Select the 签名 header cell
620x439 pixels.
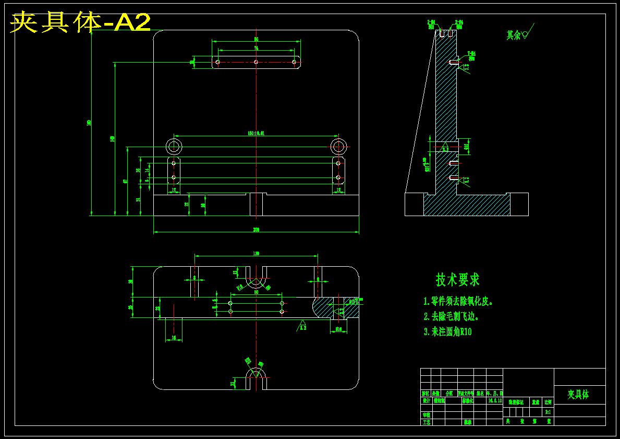click(x=480, y=394)
